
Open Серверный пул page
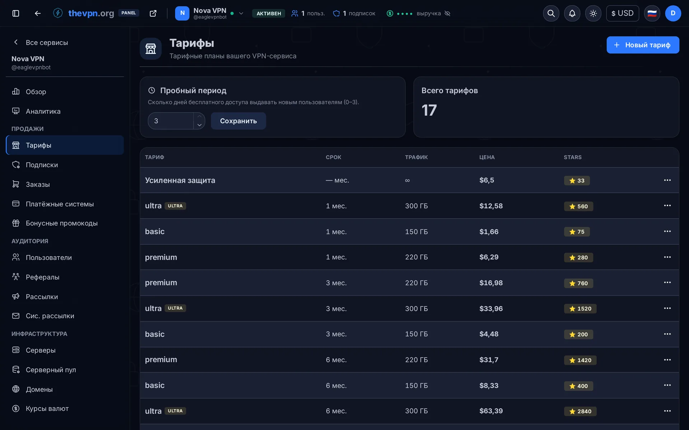[x=65, y=369]
